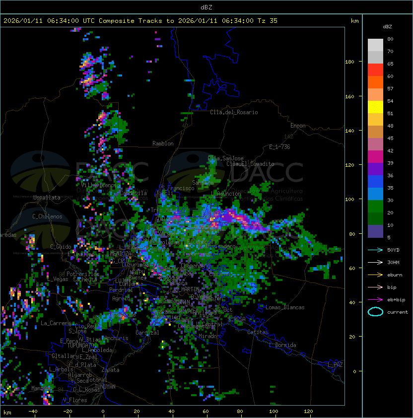Viewport: 413px width, 418px height.
Task: Click the red 65 dBZ color swatch
Action: 375,70
